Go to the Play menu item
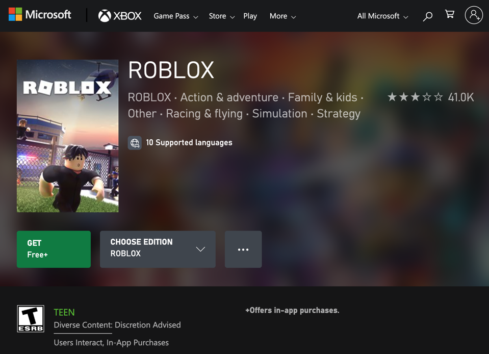489x354 pixels. (250, 16)
